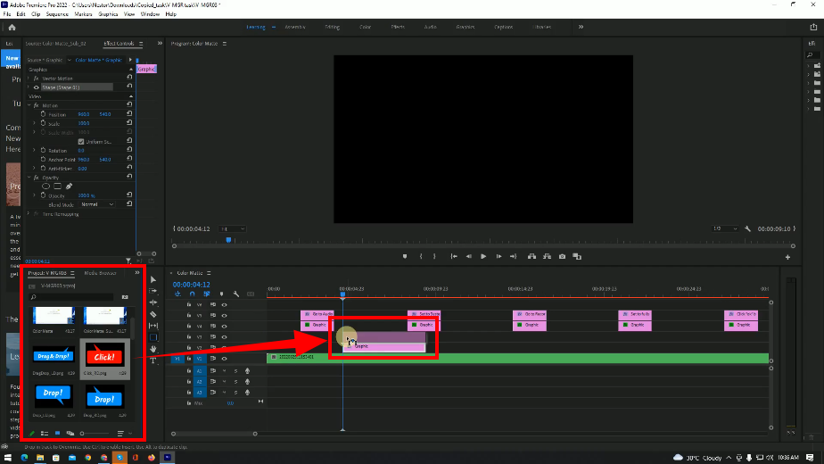Toggle insert sequences as nests icon
Image resolution: width=824 pixels, height=464 pixels.
(x=177, y=294)
